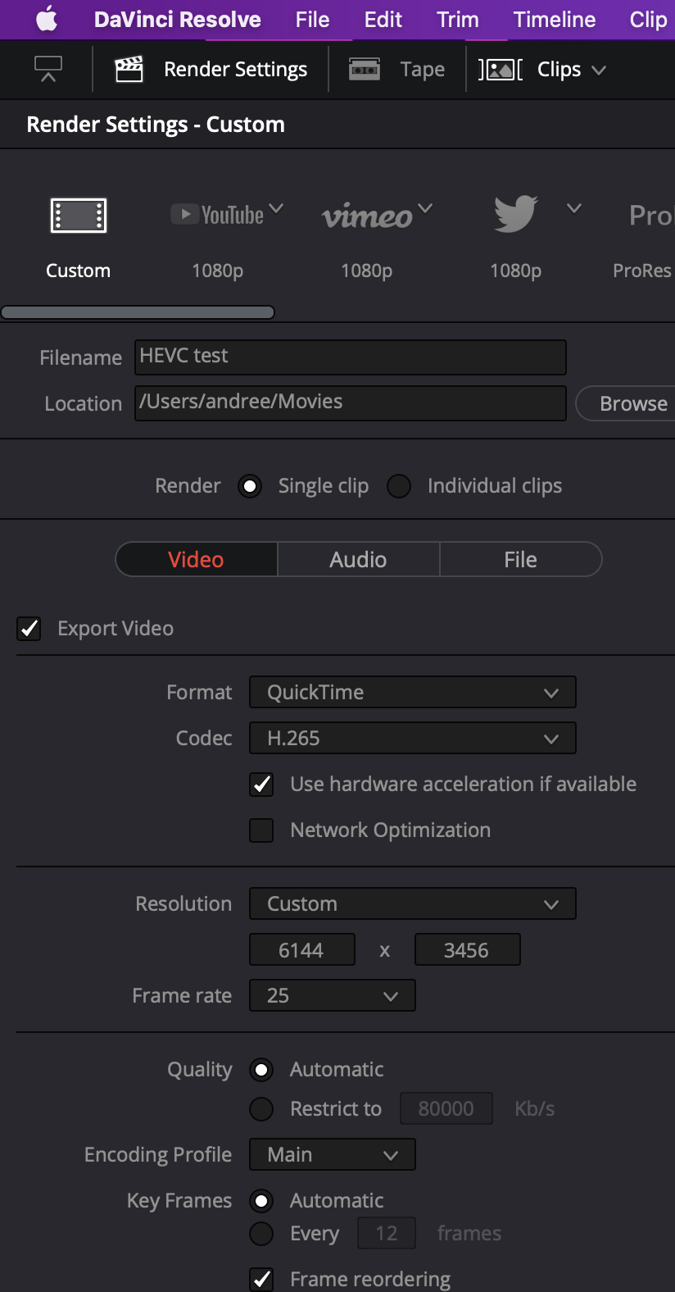Choose the Twitter 1080p preset
Screen dimensions: 675x1292
pos(515,215)
